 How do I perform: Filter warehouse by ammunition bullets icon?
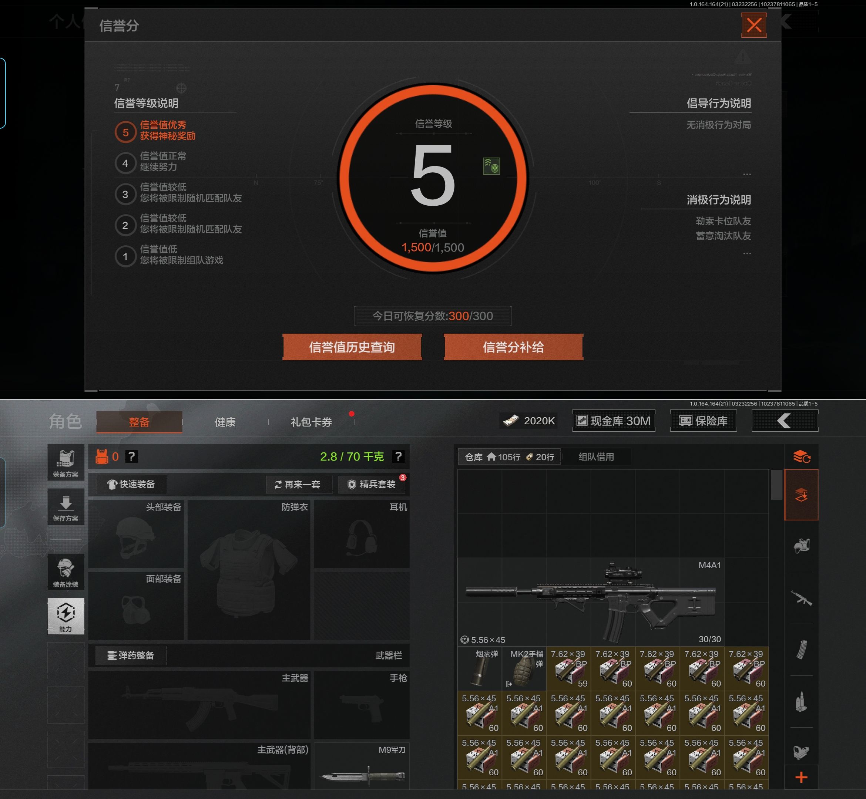click(x=801, y=701)
